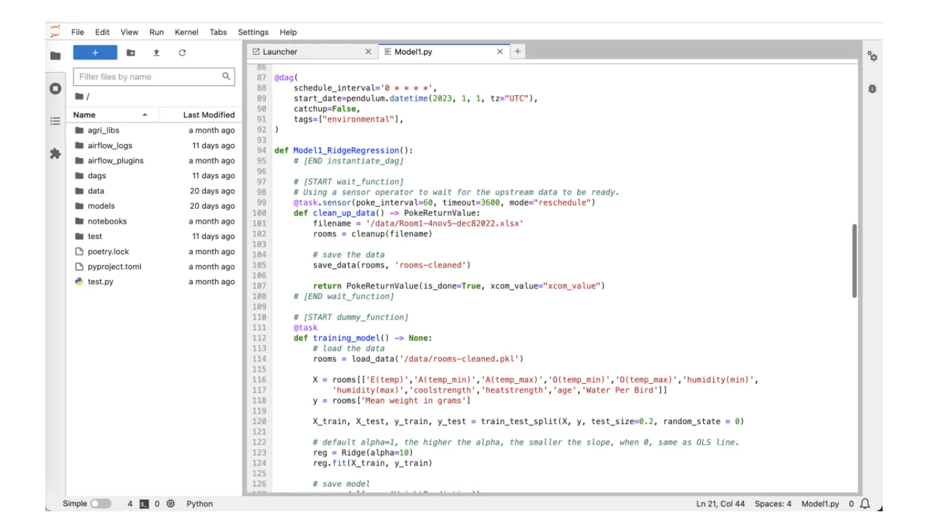Click the plus to add new tab

click(x=518, y=52)
